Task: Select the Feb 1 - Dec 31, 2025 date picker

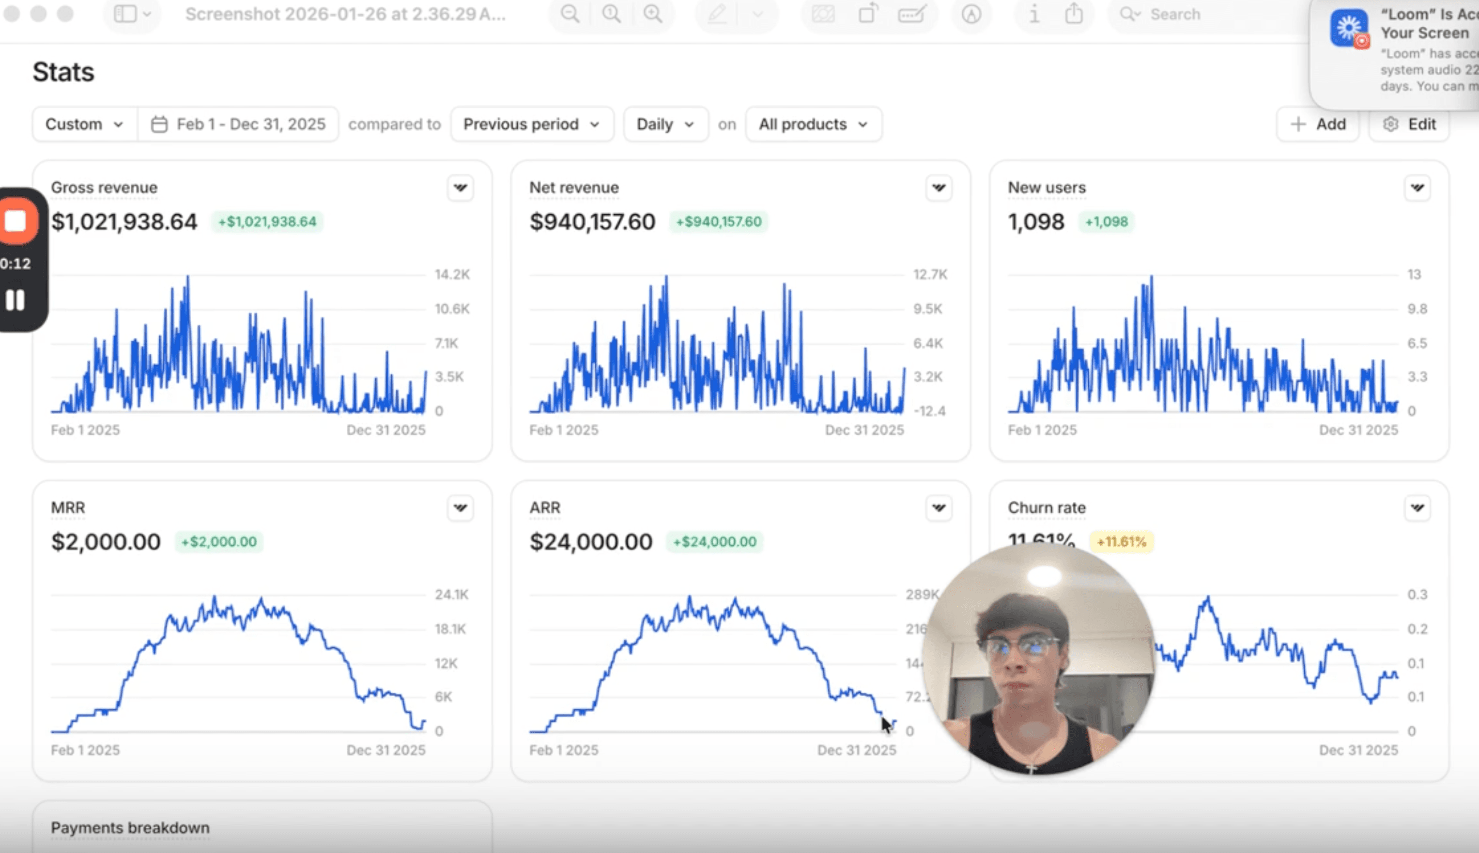Action: point(238,124)
